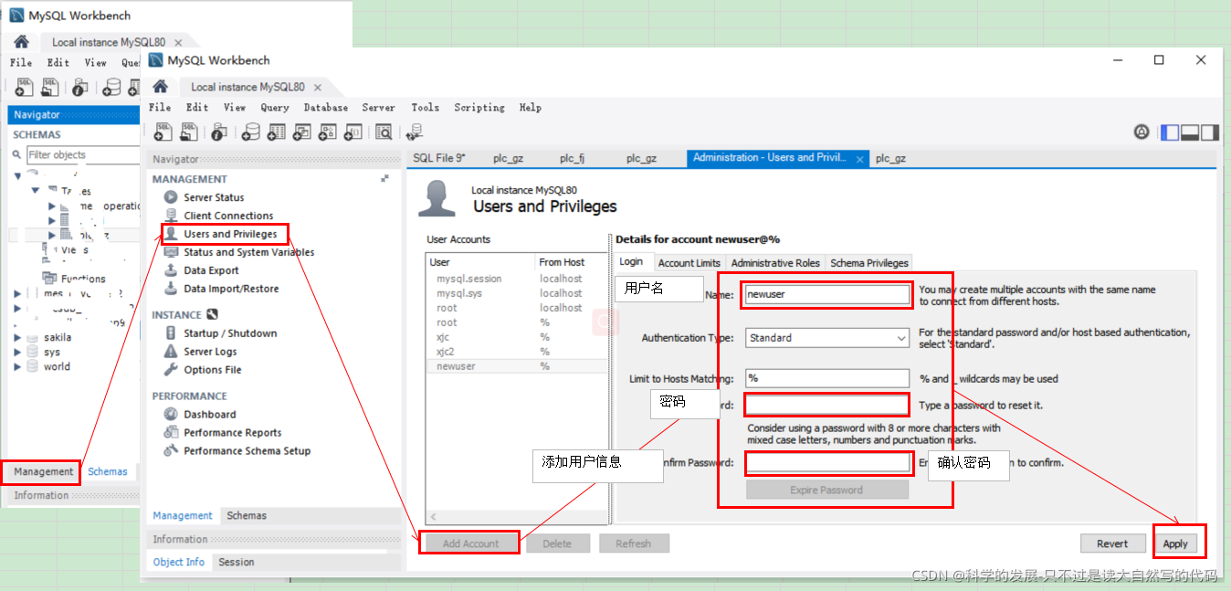The image size is (1231, 591).
Task: Switch to plc_fj tab
Action: 572,158
